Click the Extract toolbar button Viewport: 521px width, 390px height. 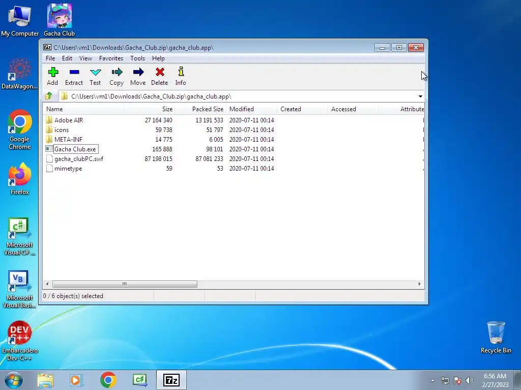click(x=74, y=76)
